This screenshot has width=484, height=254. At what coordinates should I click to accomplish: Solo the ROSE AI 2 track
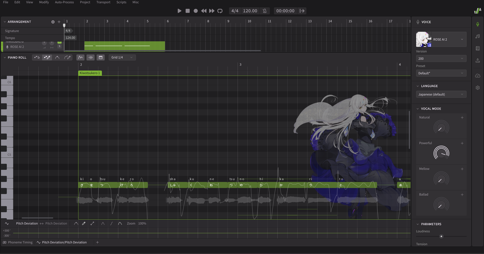(60, 46)
